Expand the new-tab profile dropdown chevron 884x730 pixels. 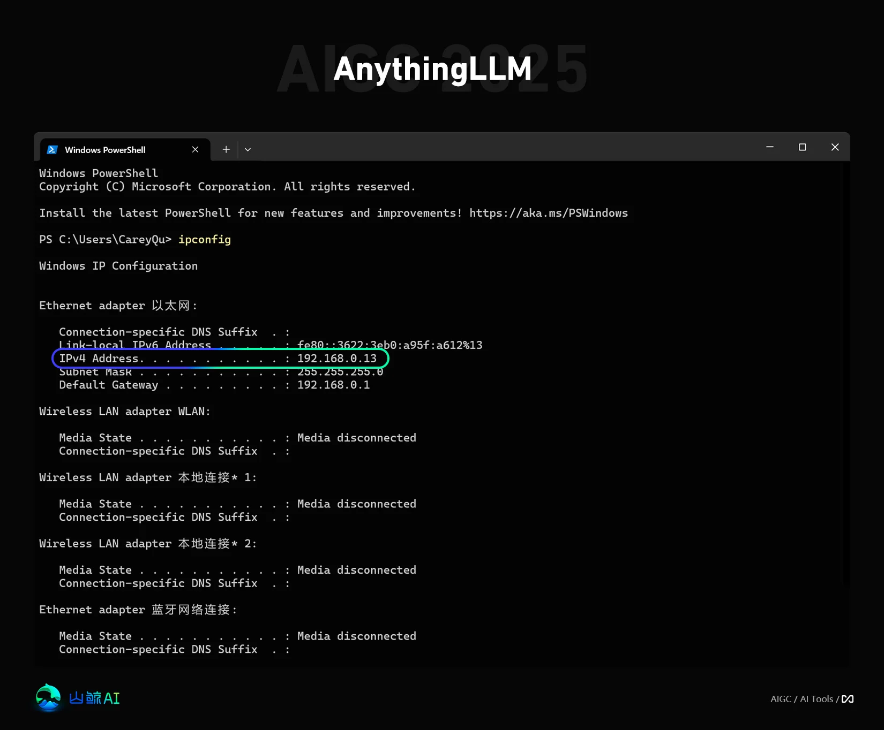pyautogui.click(x=248, y=150)
